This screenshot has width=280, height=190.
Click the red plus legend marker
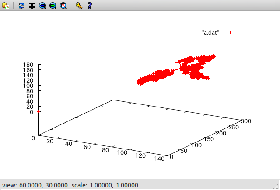tap(231, 32)
